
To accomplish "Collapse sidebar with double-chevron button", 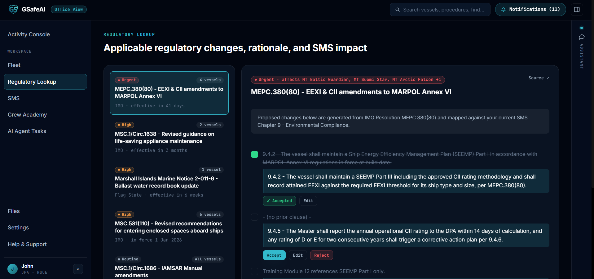I will coord(78,269).
